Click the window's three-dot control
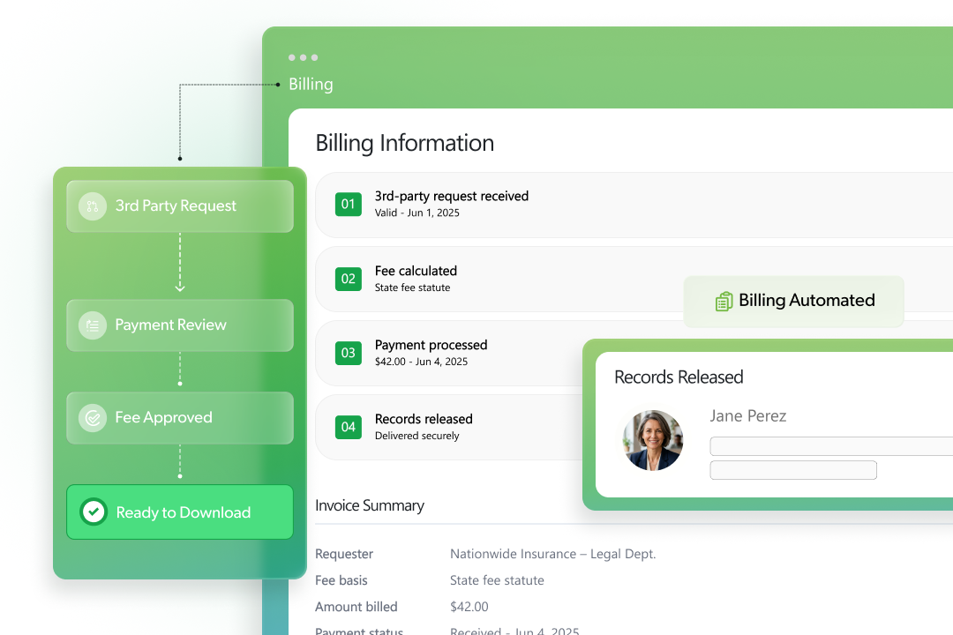This screenshot has width=953, height=635. tap(303, 57)
